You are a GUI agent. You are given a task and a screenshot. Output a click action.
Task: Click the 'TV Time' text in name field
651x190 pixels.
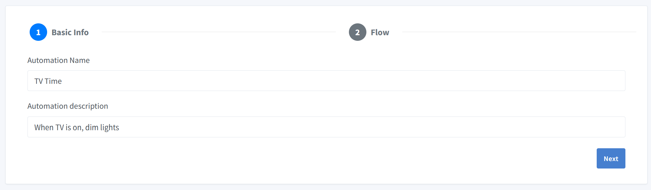pos(48,81)
